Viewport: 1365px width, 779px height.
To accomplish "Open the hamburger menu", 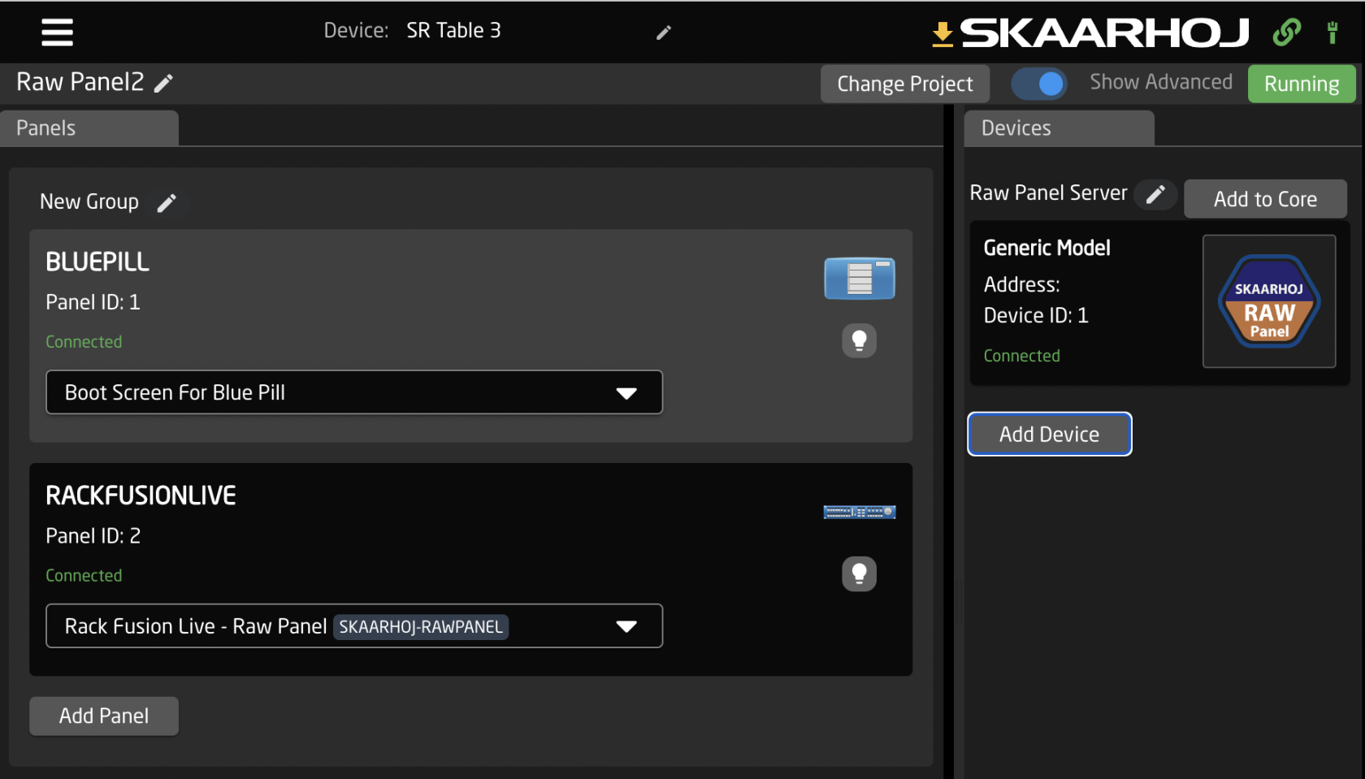I will pyautogui.click(x=57, y=32).
